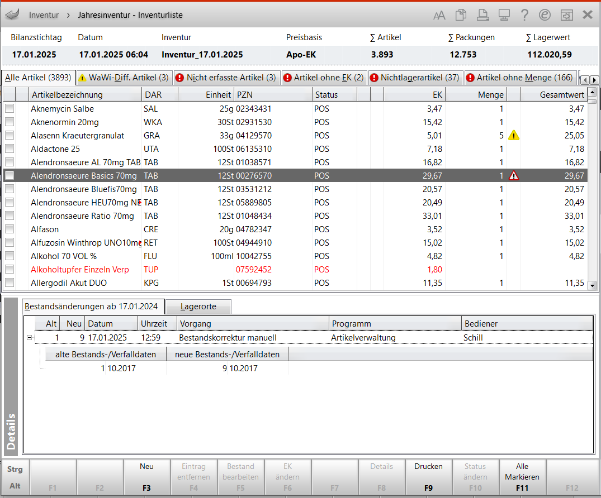
Task: Open the Lagerorte tab
Action: tap(198, 307)
